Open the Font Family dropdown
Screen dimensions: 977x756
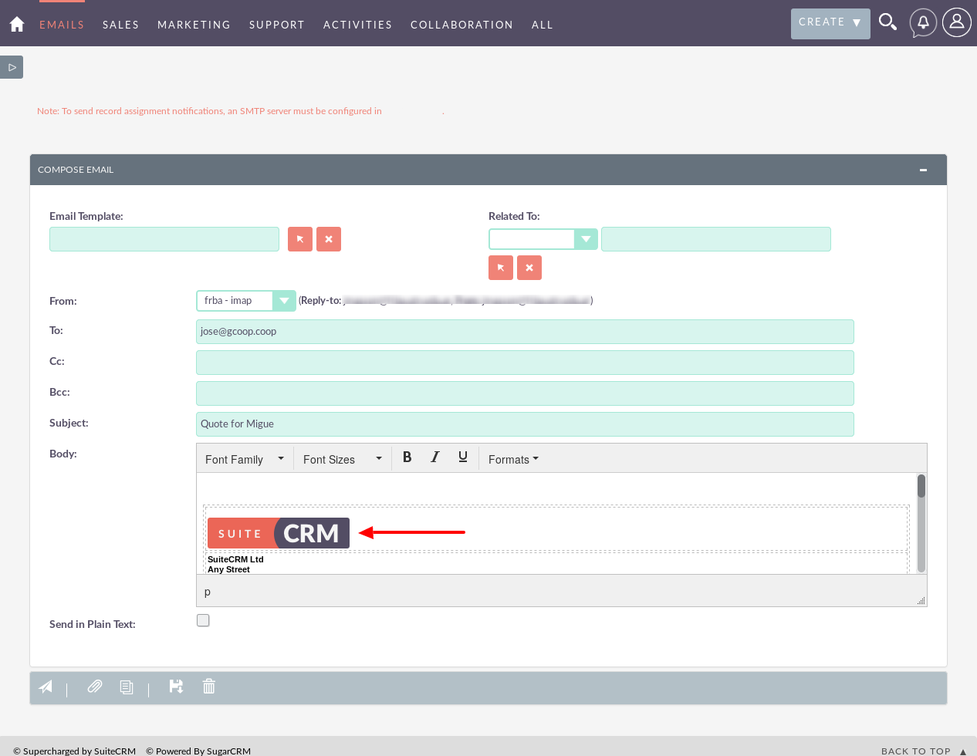245,459
